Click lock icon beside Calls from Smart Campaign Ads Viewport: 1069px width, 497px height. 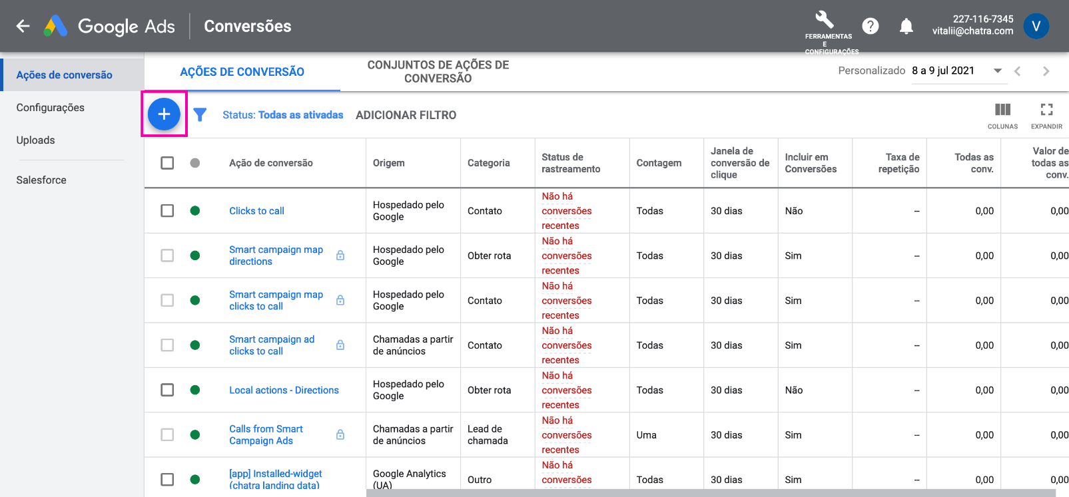point(340,434)
